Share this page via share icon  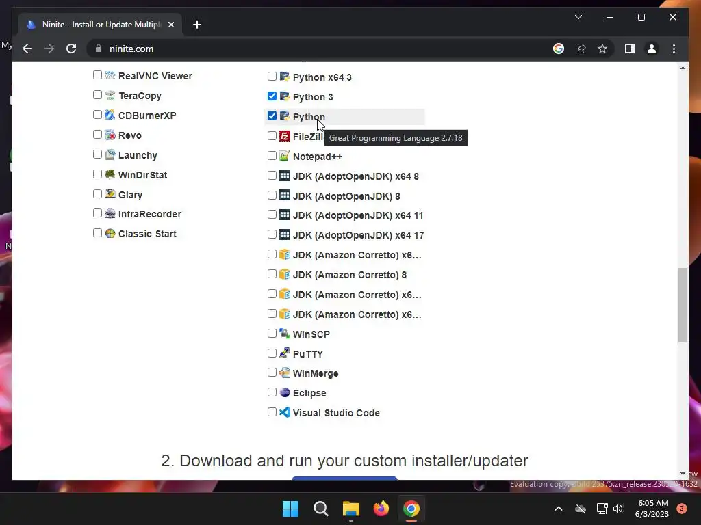click(581, 49)
